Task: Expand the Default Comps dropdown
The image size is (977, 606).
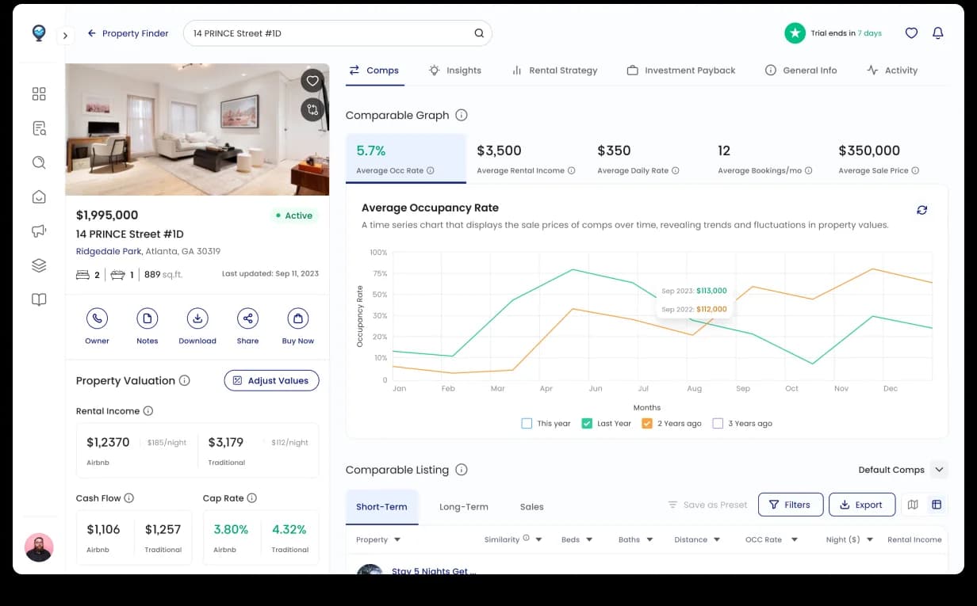Action: tap(939, 470)
